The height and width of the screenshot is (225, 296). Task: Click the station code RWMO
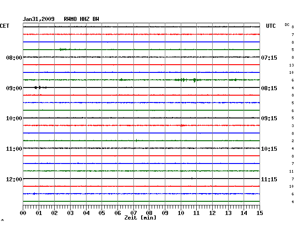(x=70, y=19)
